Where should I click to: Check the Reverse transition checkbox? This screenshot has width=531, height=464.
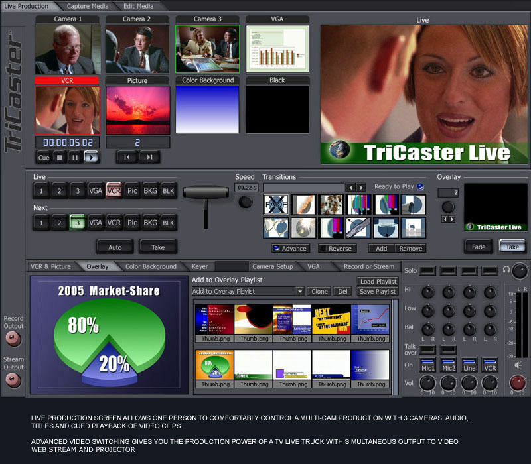[x=325, y=247]
